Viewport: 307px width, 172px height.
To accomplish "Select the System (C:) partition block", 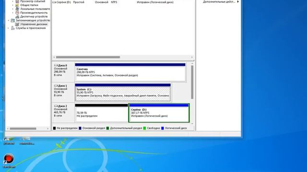I will coord(123,93).
